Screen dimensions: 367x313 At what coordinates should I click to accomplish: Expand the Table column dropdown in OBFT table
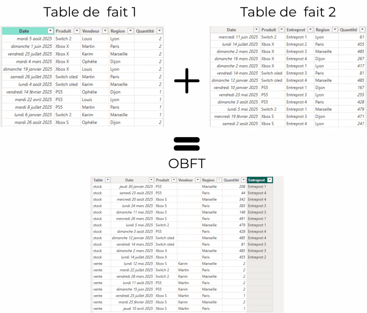[108, 180]
